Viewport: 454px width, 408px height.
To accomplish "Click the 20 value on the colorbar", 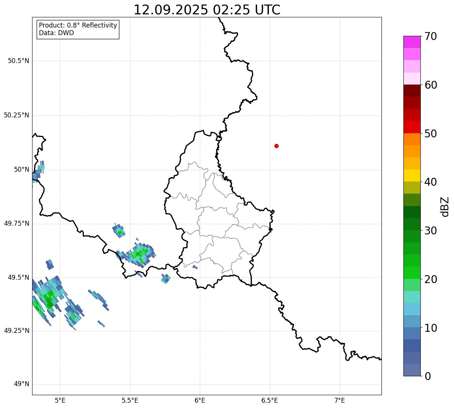I will tap(431, 279).
